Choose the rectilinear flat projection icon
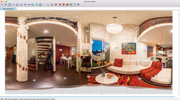Image resolution: width=180 pixels, height=100 pixels. click(x=33, y=5)
